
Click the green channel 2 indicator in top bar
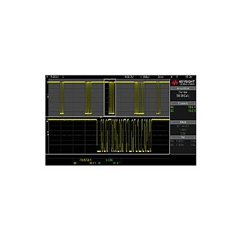63,77
